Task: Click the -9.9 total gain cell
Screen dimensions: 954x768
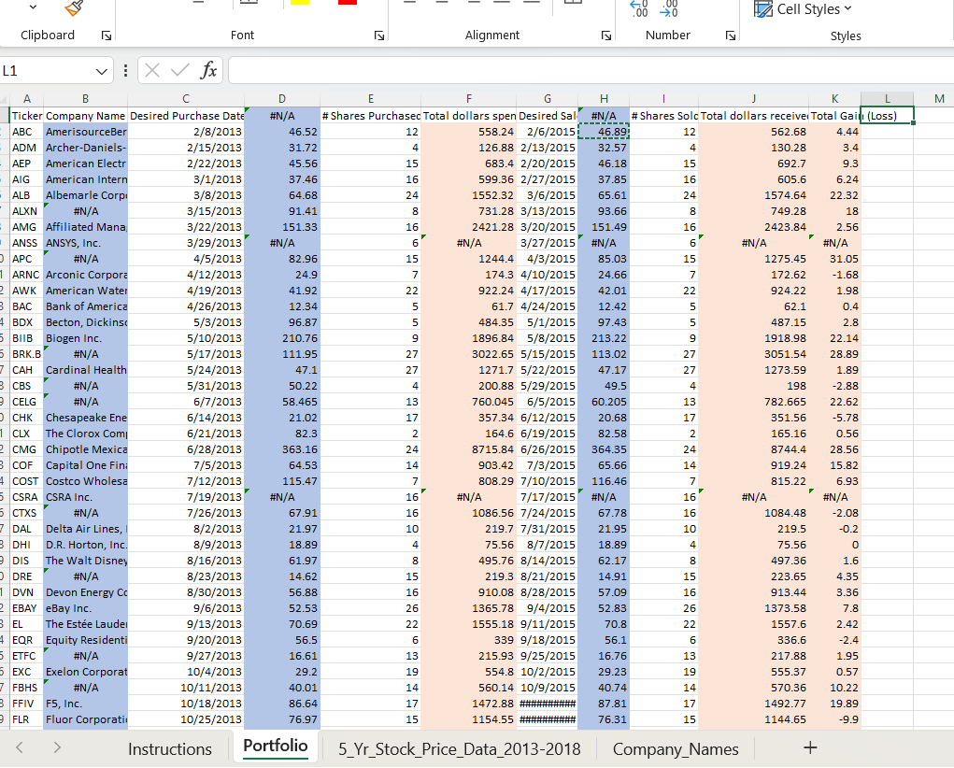Action: 834,719
